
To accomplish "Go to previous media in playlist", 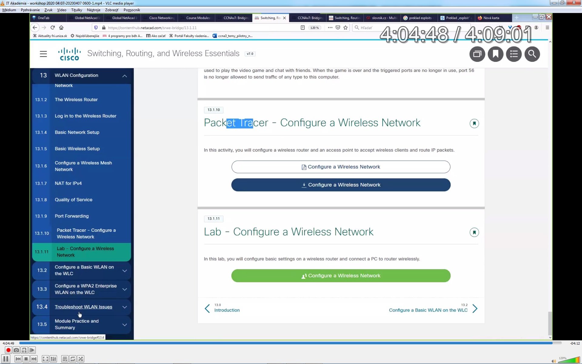I will (x=18, y=359).
